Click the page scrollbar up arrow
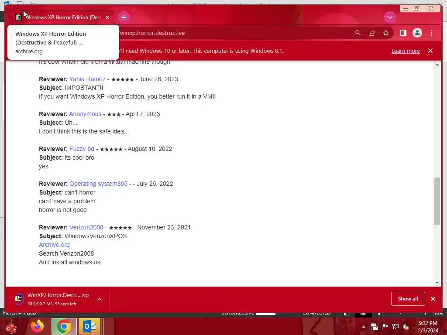 pos(437,65)
